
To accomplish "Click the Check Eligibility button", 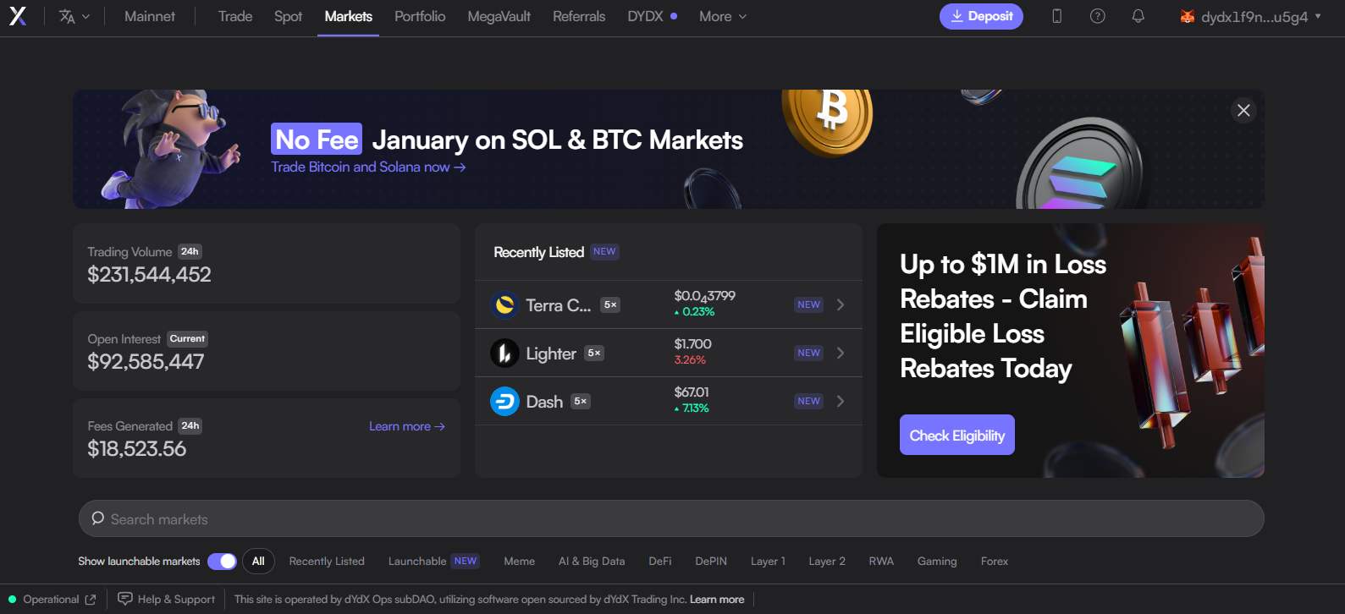I will [956, 435].
